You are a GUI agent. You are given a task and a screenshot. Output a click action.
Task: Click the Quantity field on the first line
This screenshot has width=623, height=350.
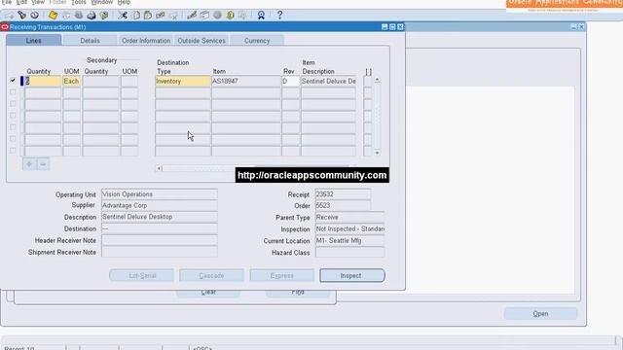click(x=43, y=81)
